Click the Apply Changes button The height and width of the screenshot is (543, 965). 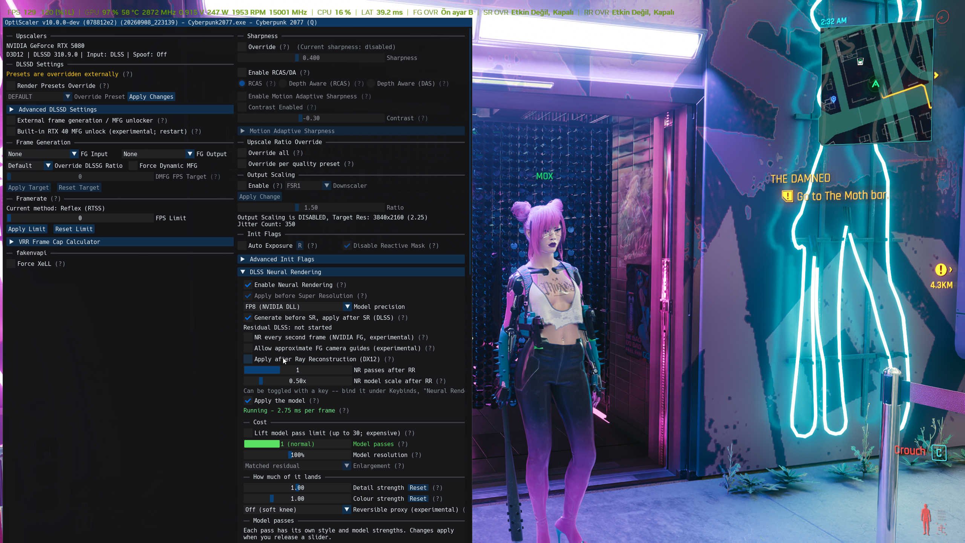point(151,97)
